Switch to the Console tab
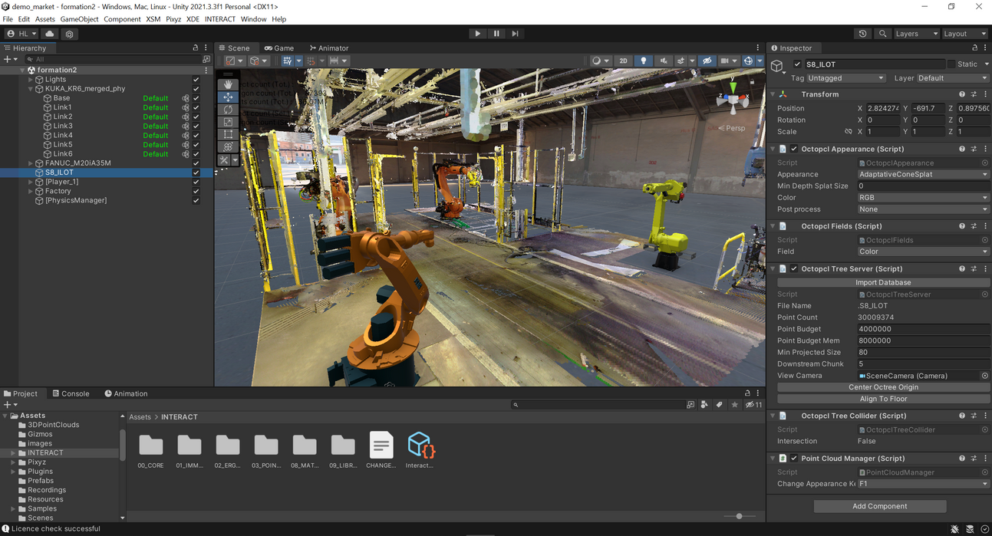Viewport: 992px width, 536px height. click(x=71, y=393)
